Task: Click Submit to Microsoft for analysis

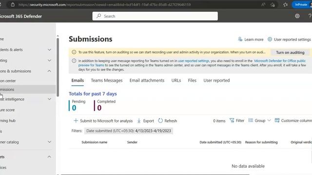Action: 106,121
